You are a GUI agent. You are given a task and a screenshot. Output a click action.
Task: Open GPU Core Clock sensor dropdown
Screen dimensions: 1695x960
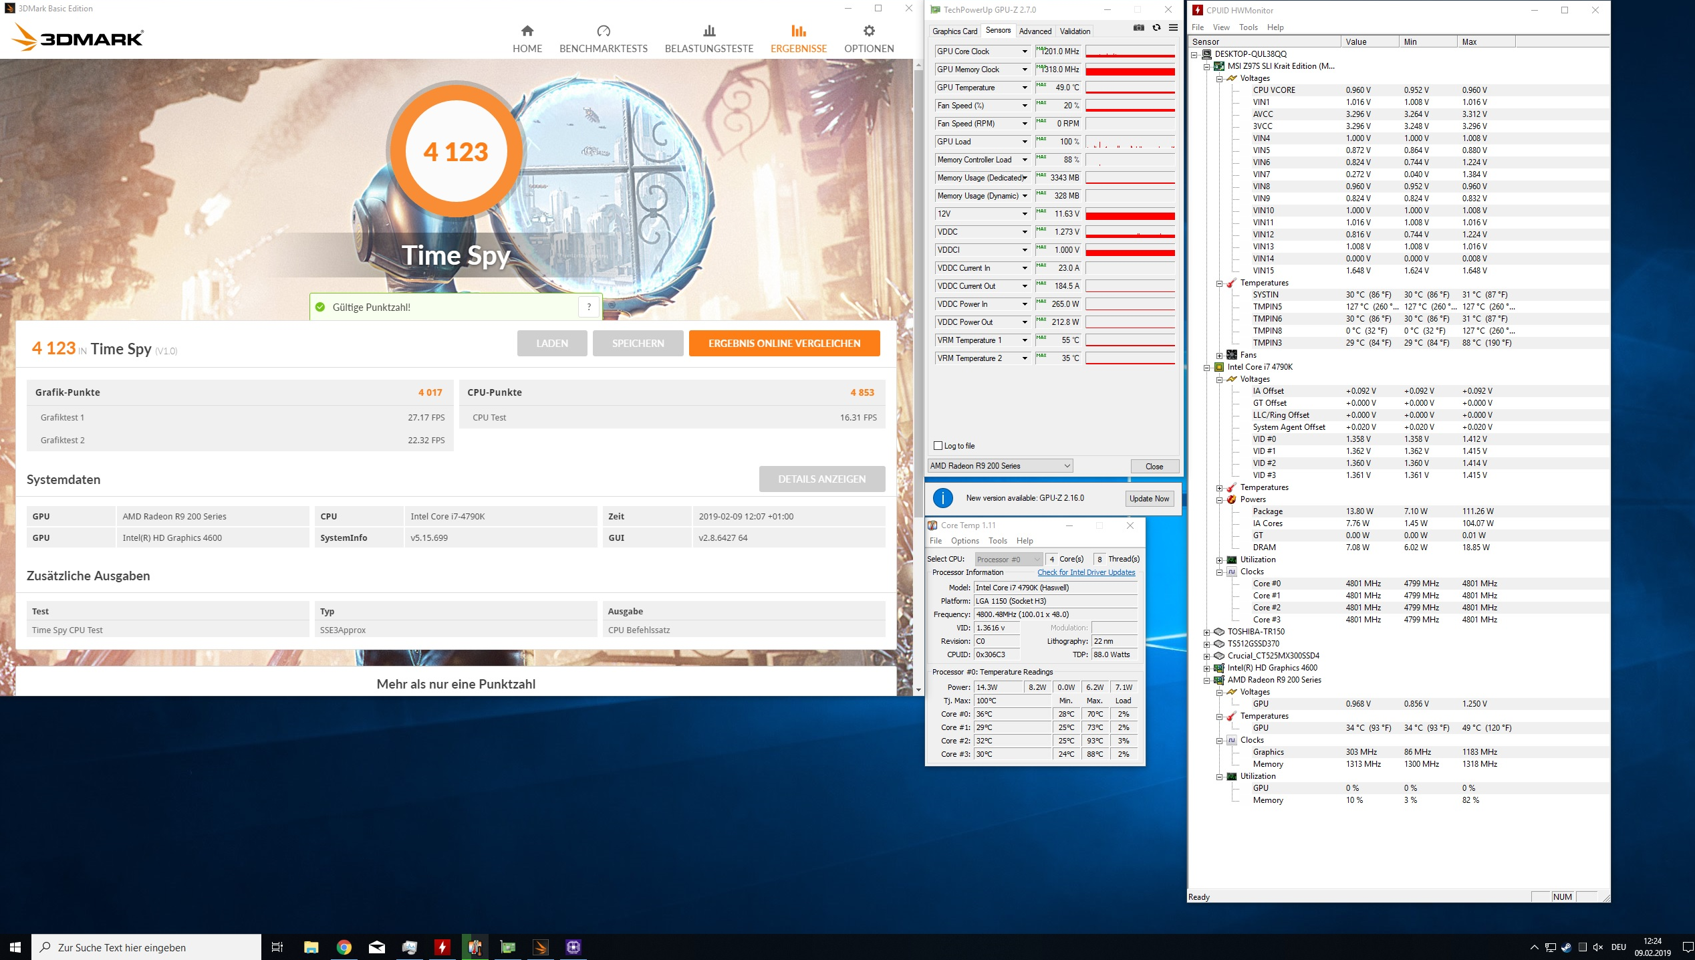pos(1025,51)
